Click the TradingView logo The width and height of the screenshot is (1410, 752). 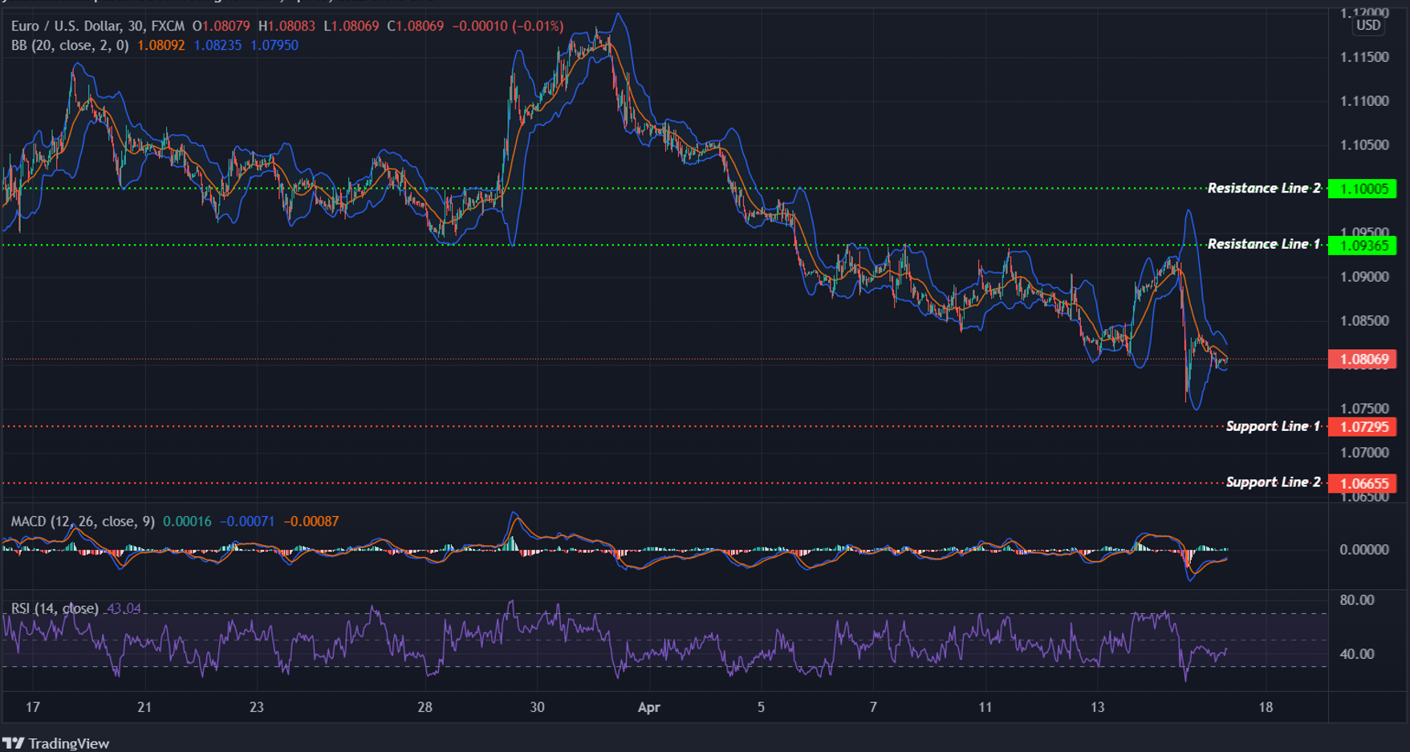[x=55, y=743]
